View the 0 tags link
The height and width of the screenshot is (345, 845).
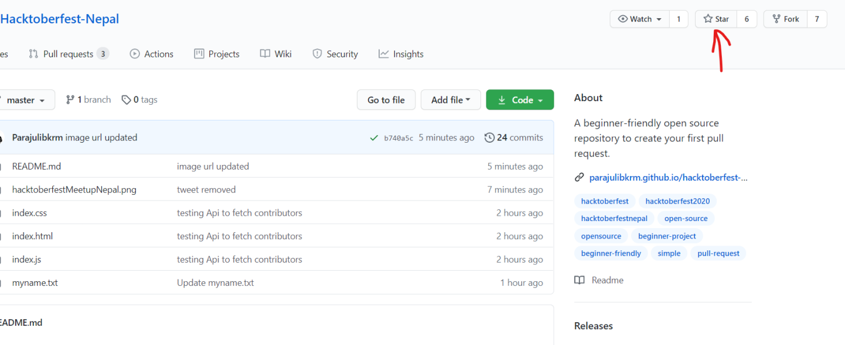[x=139, y=100]
